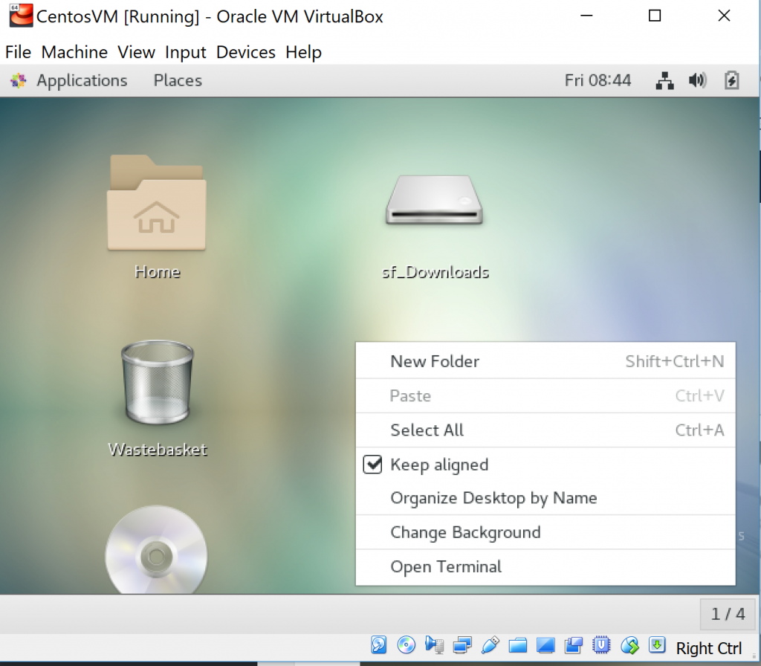This screenshot has height=666, width=761.
Task: Click the audio status icon in VirtualBox bar
Action: click(x=434, y=645)
